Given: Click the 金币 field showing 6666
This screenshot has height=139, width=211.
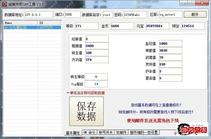Looking at the screenshot, I should (122, 26).
